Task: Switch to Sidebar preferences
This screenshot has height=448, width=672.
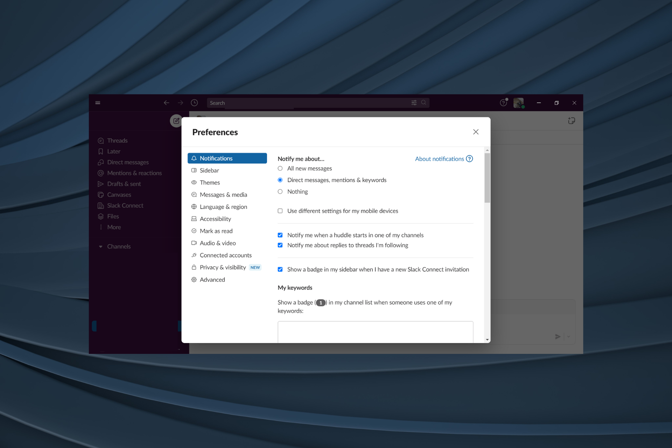Action: pyautogui.click(x=227, y=170)
